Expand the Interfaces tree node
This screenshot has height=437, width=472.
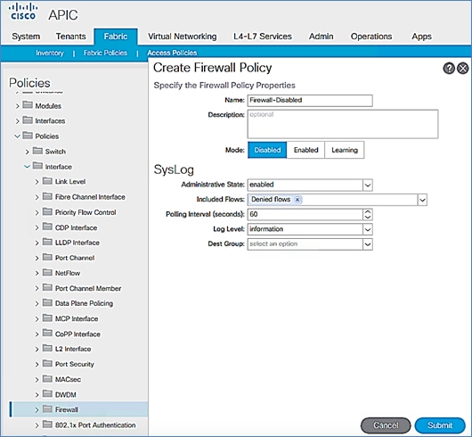pos(17,121)
